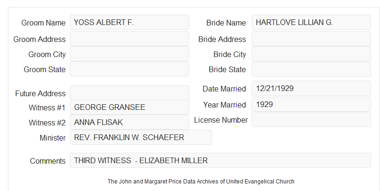Click the Bride State field

click(x=311, y=69)
